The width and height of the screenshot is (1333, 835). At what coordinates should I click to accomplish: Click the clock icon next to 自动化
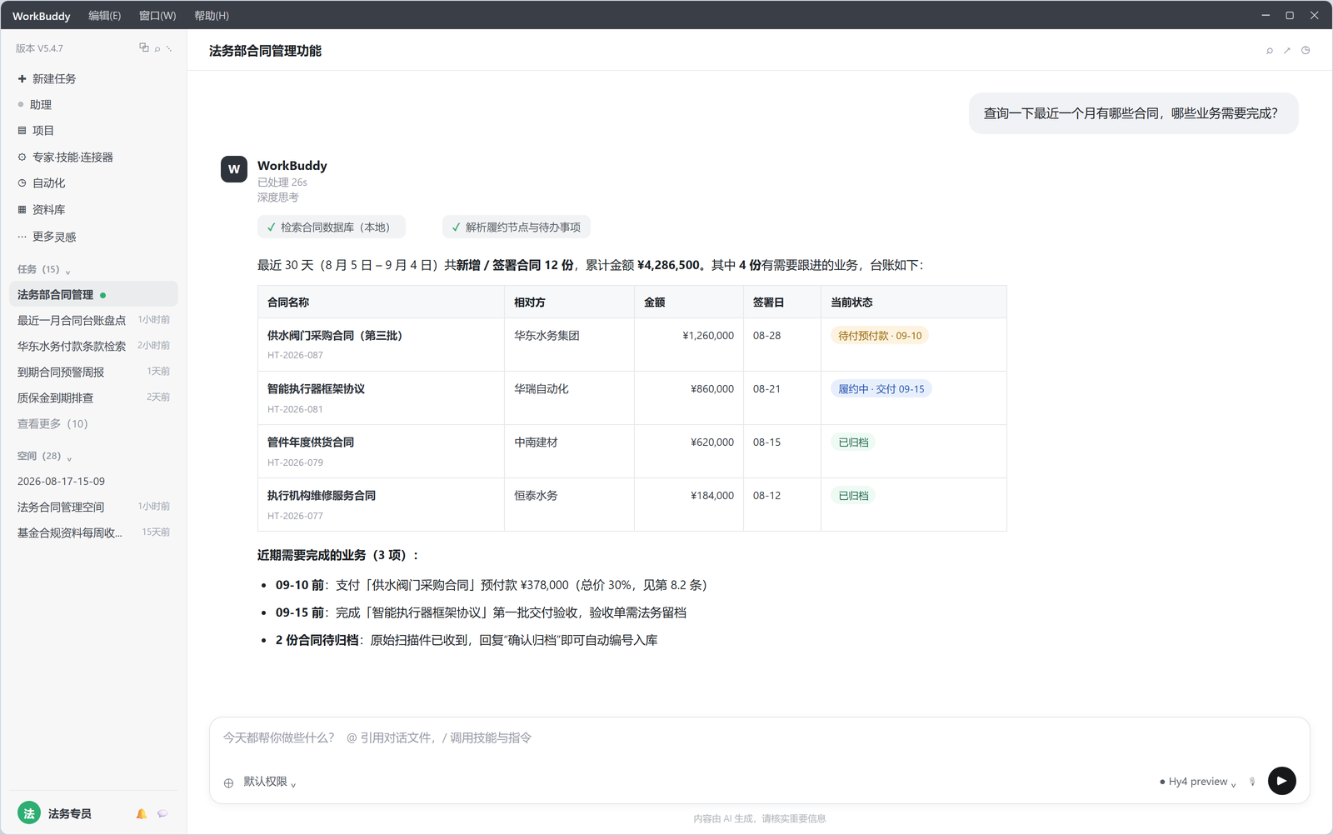point(22,182)
